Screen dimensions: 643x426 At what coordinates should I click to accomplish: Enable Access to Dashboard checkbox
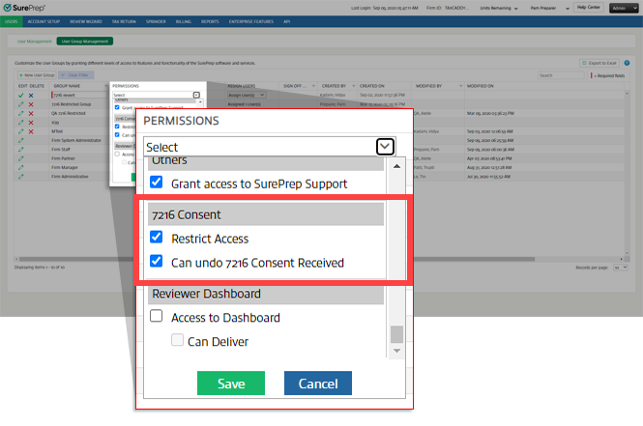(x=157, y=317)
